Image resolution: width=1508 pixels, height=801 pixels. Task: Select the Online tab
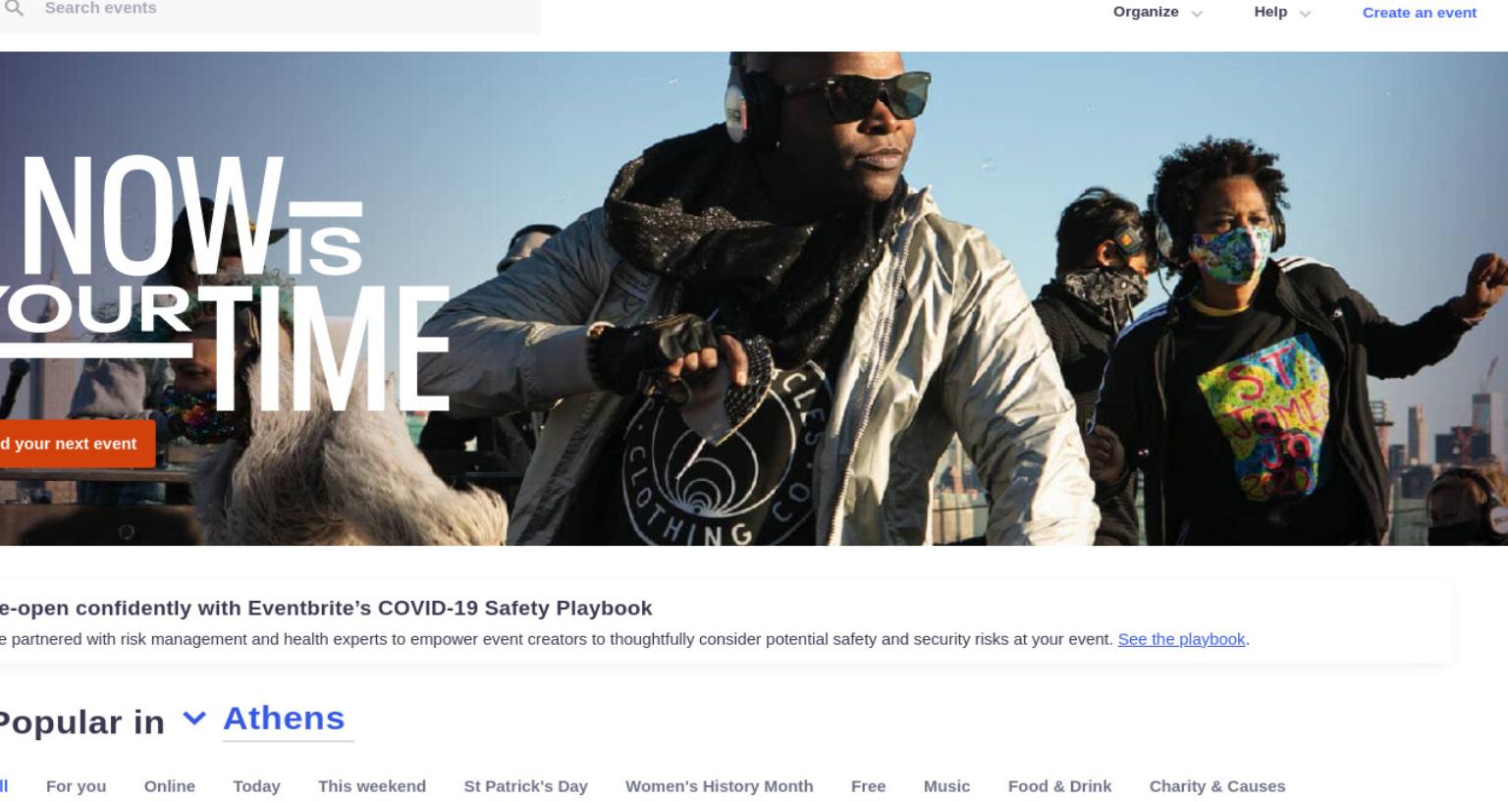(x=170, y=786)
